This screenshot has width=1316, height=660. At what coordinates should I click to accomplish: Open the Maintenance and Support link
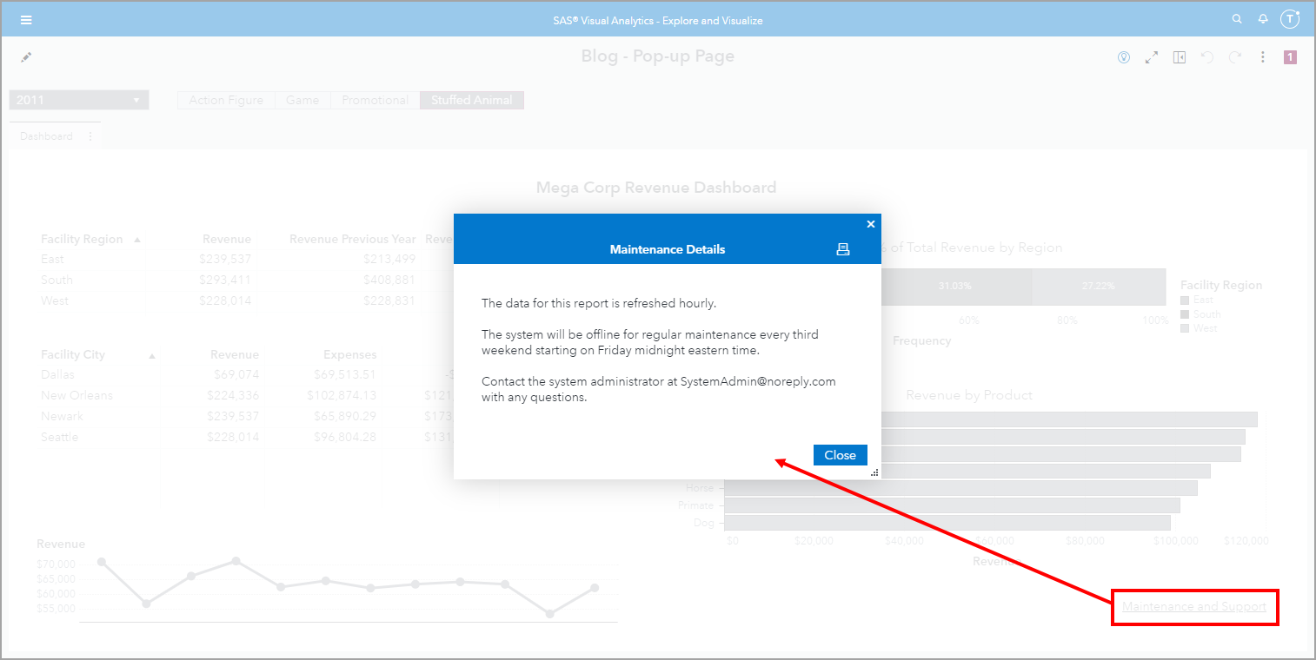tap(1194, 607)
